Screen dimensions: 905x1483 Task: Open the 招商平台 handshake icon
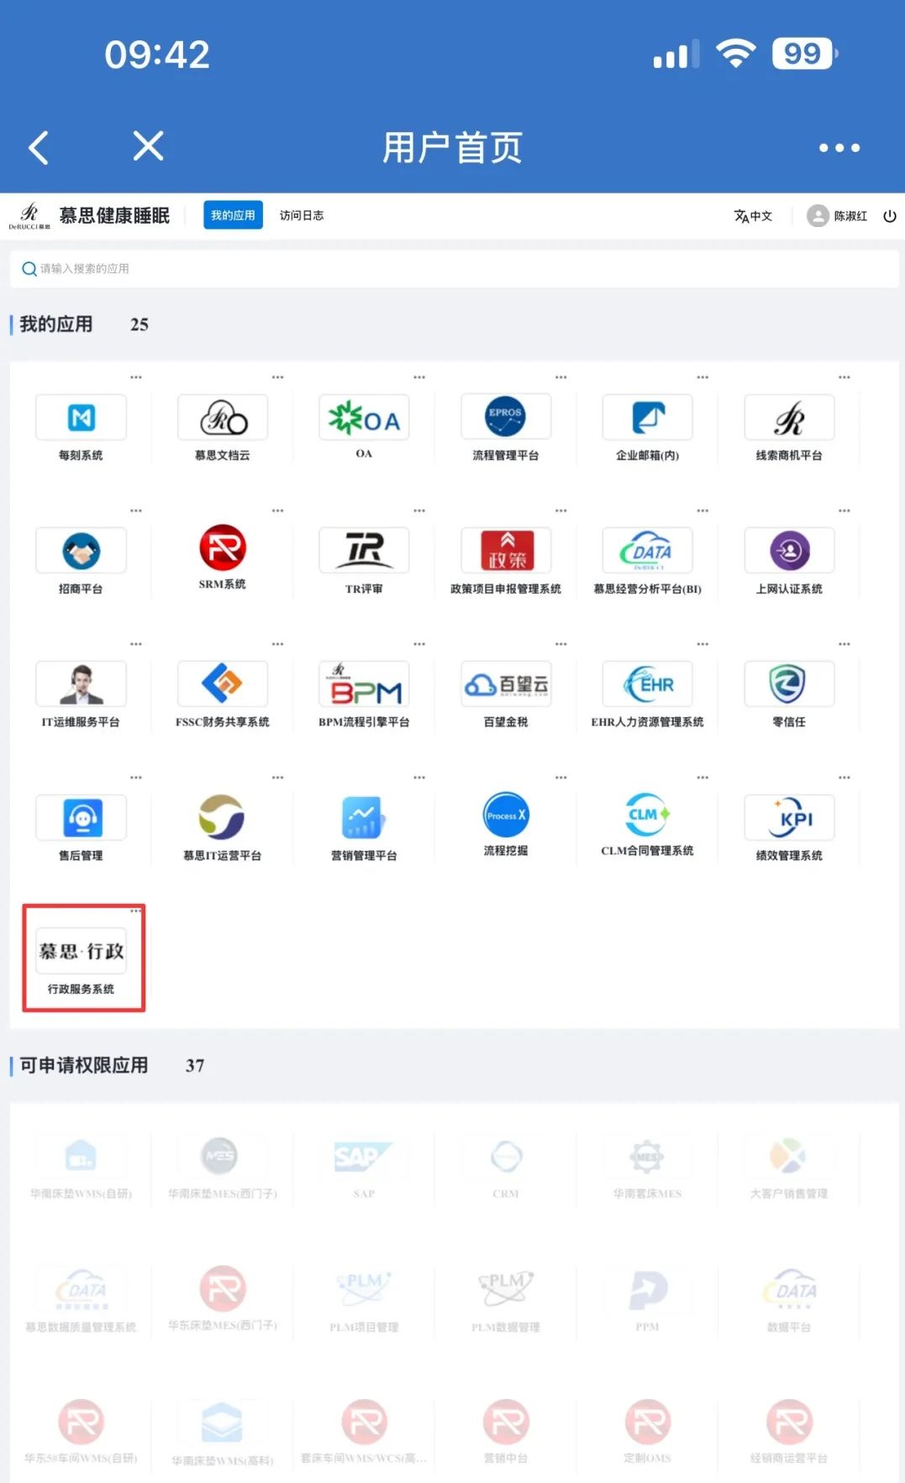[x=81, y=551]
